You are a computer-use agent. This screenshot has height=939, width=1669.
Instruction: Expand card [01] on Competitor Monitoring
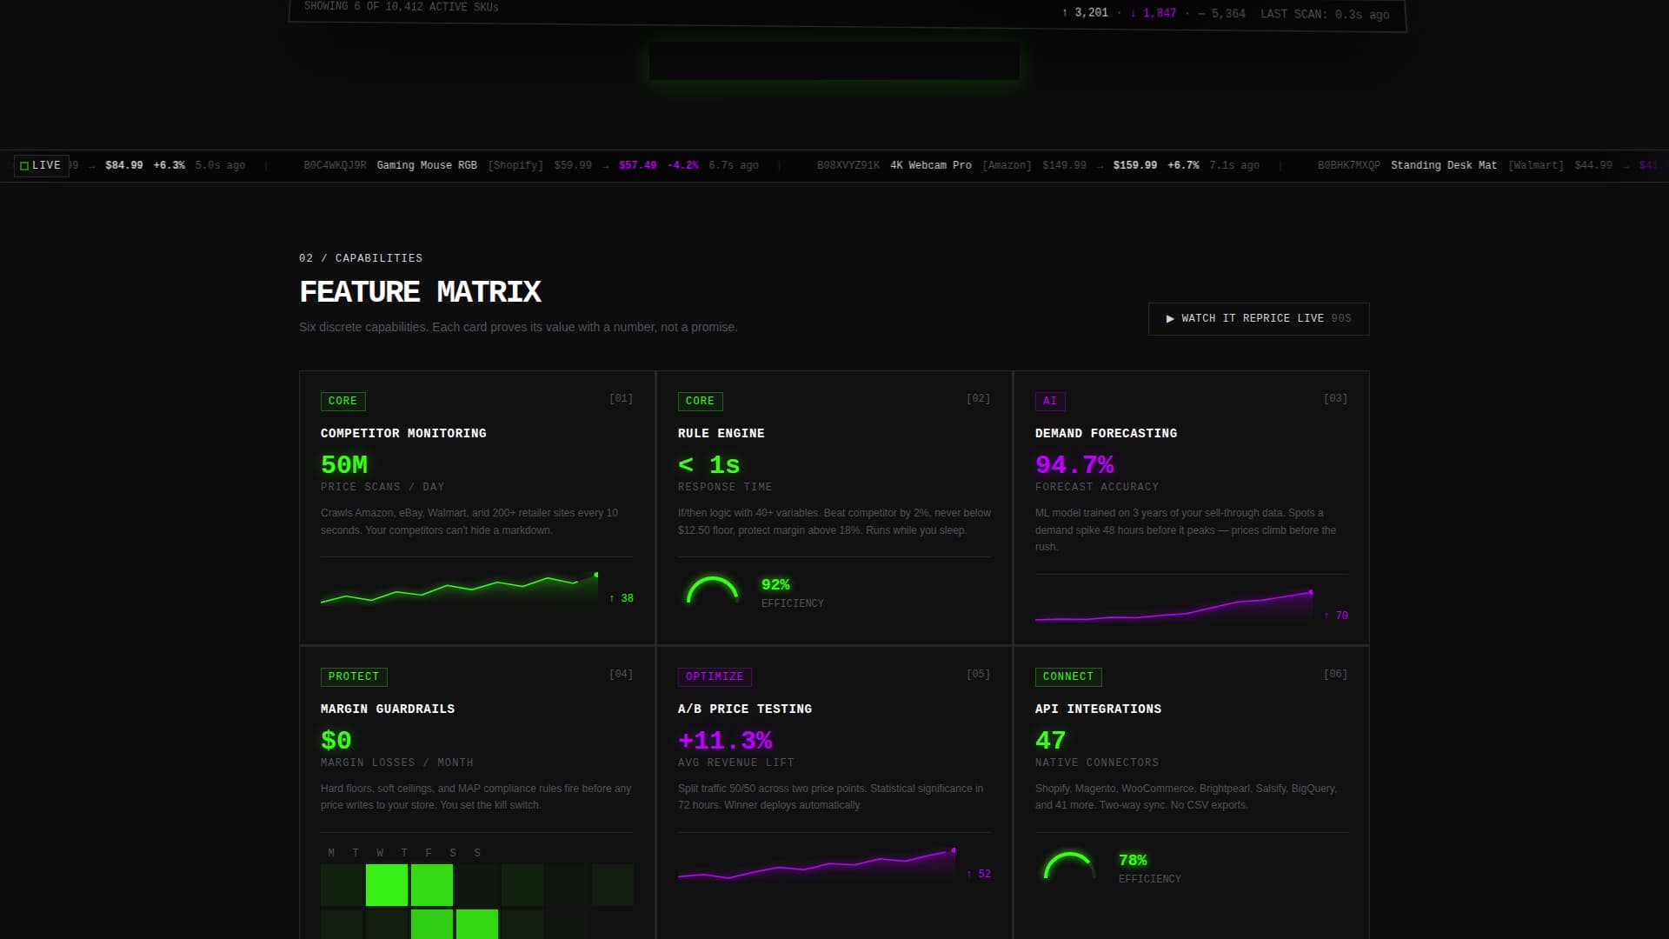621,398
